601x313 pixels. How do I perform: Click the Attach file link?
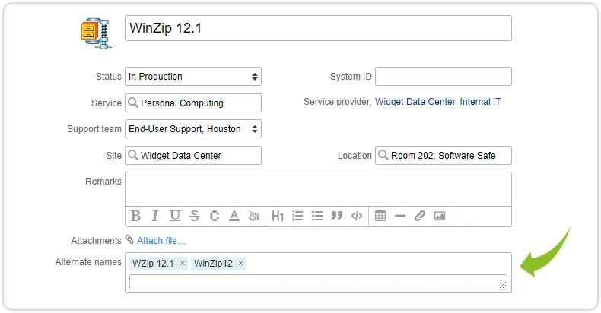[x=161, y=241]
